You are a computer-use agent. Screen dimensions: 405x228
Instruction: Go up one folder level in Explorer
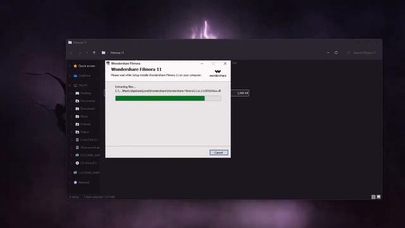click(x=94, y=53)
